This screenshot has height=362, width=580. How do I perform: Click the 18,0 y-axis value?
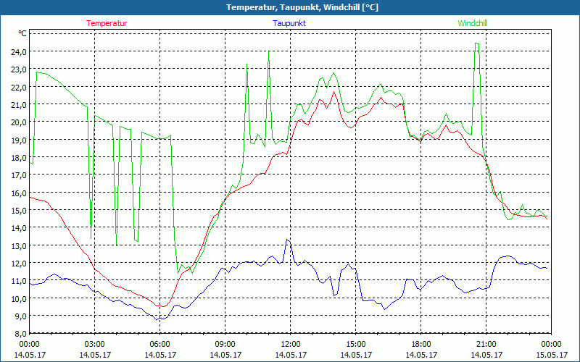(x=17, y=158)
